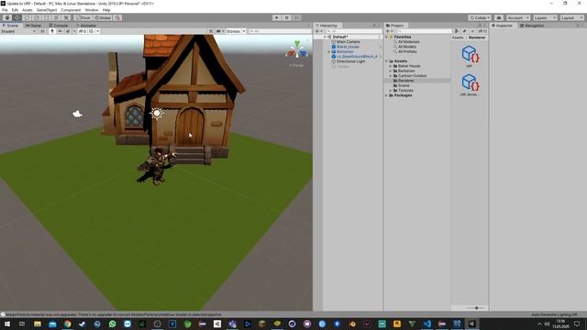Open scene camera settings dropdown
587x330 pixels.
220,31
